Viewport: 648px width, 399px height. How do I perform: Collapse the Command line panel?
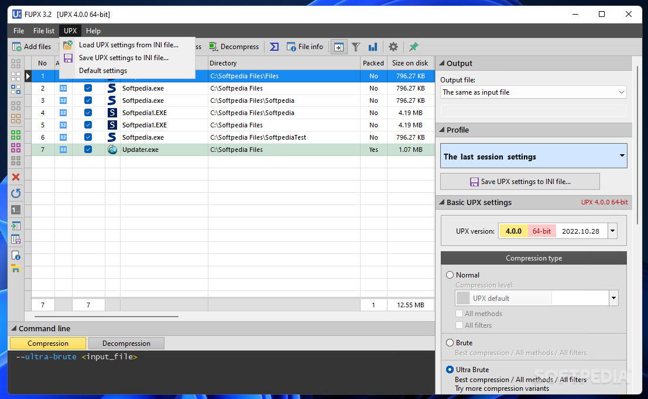pyautogui.click(x=13, y=328)
